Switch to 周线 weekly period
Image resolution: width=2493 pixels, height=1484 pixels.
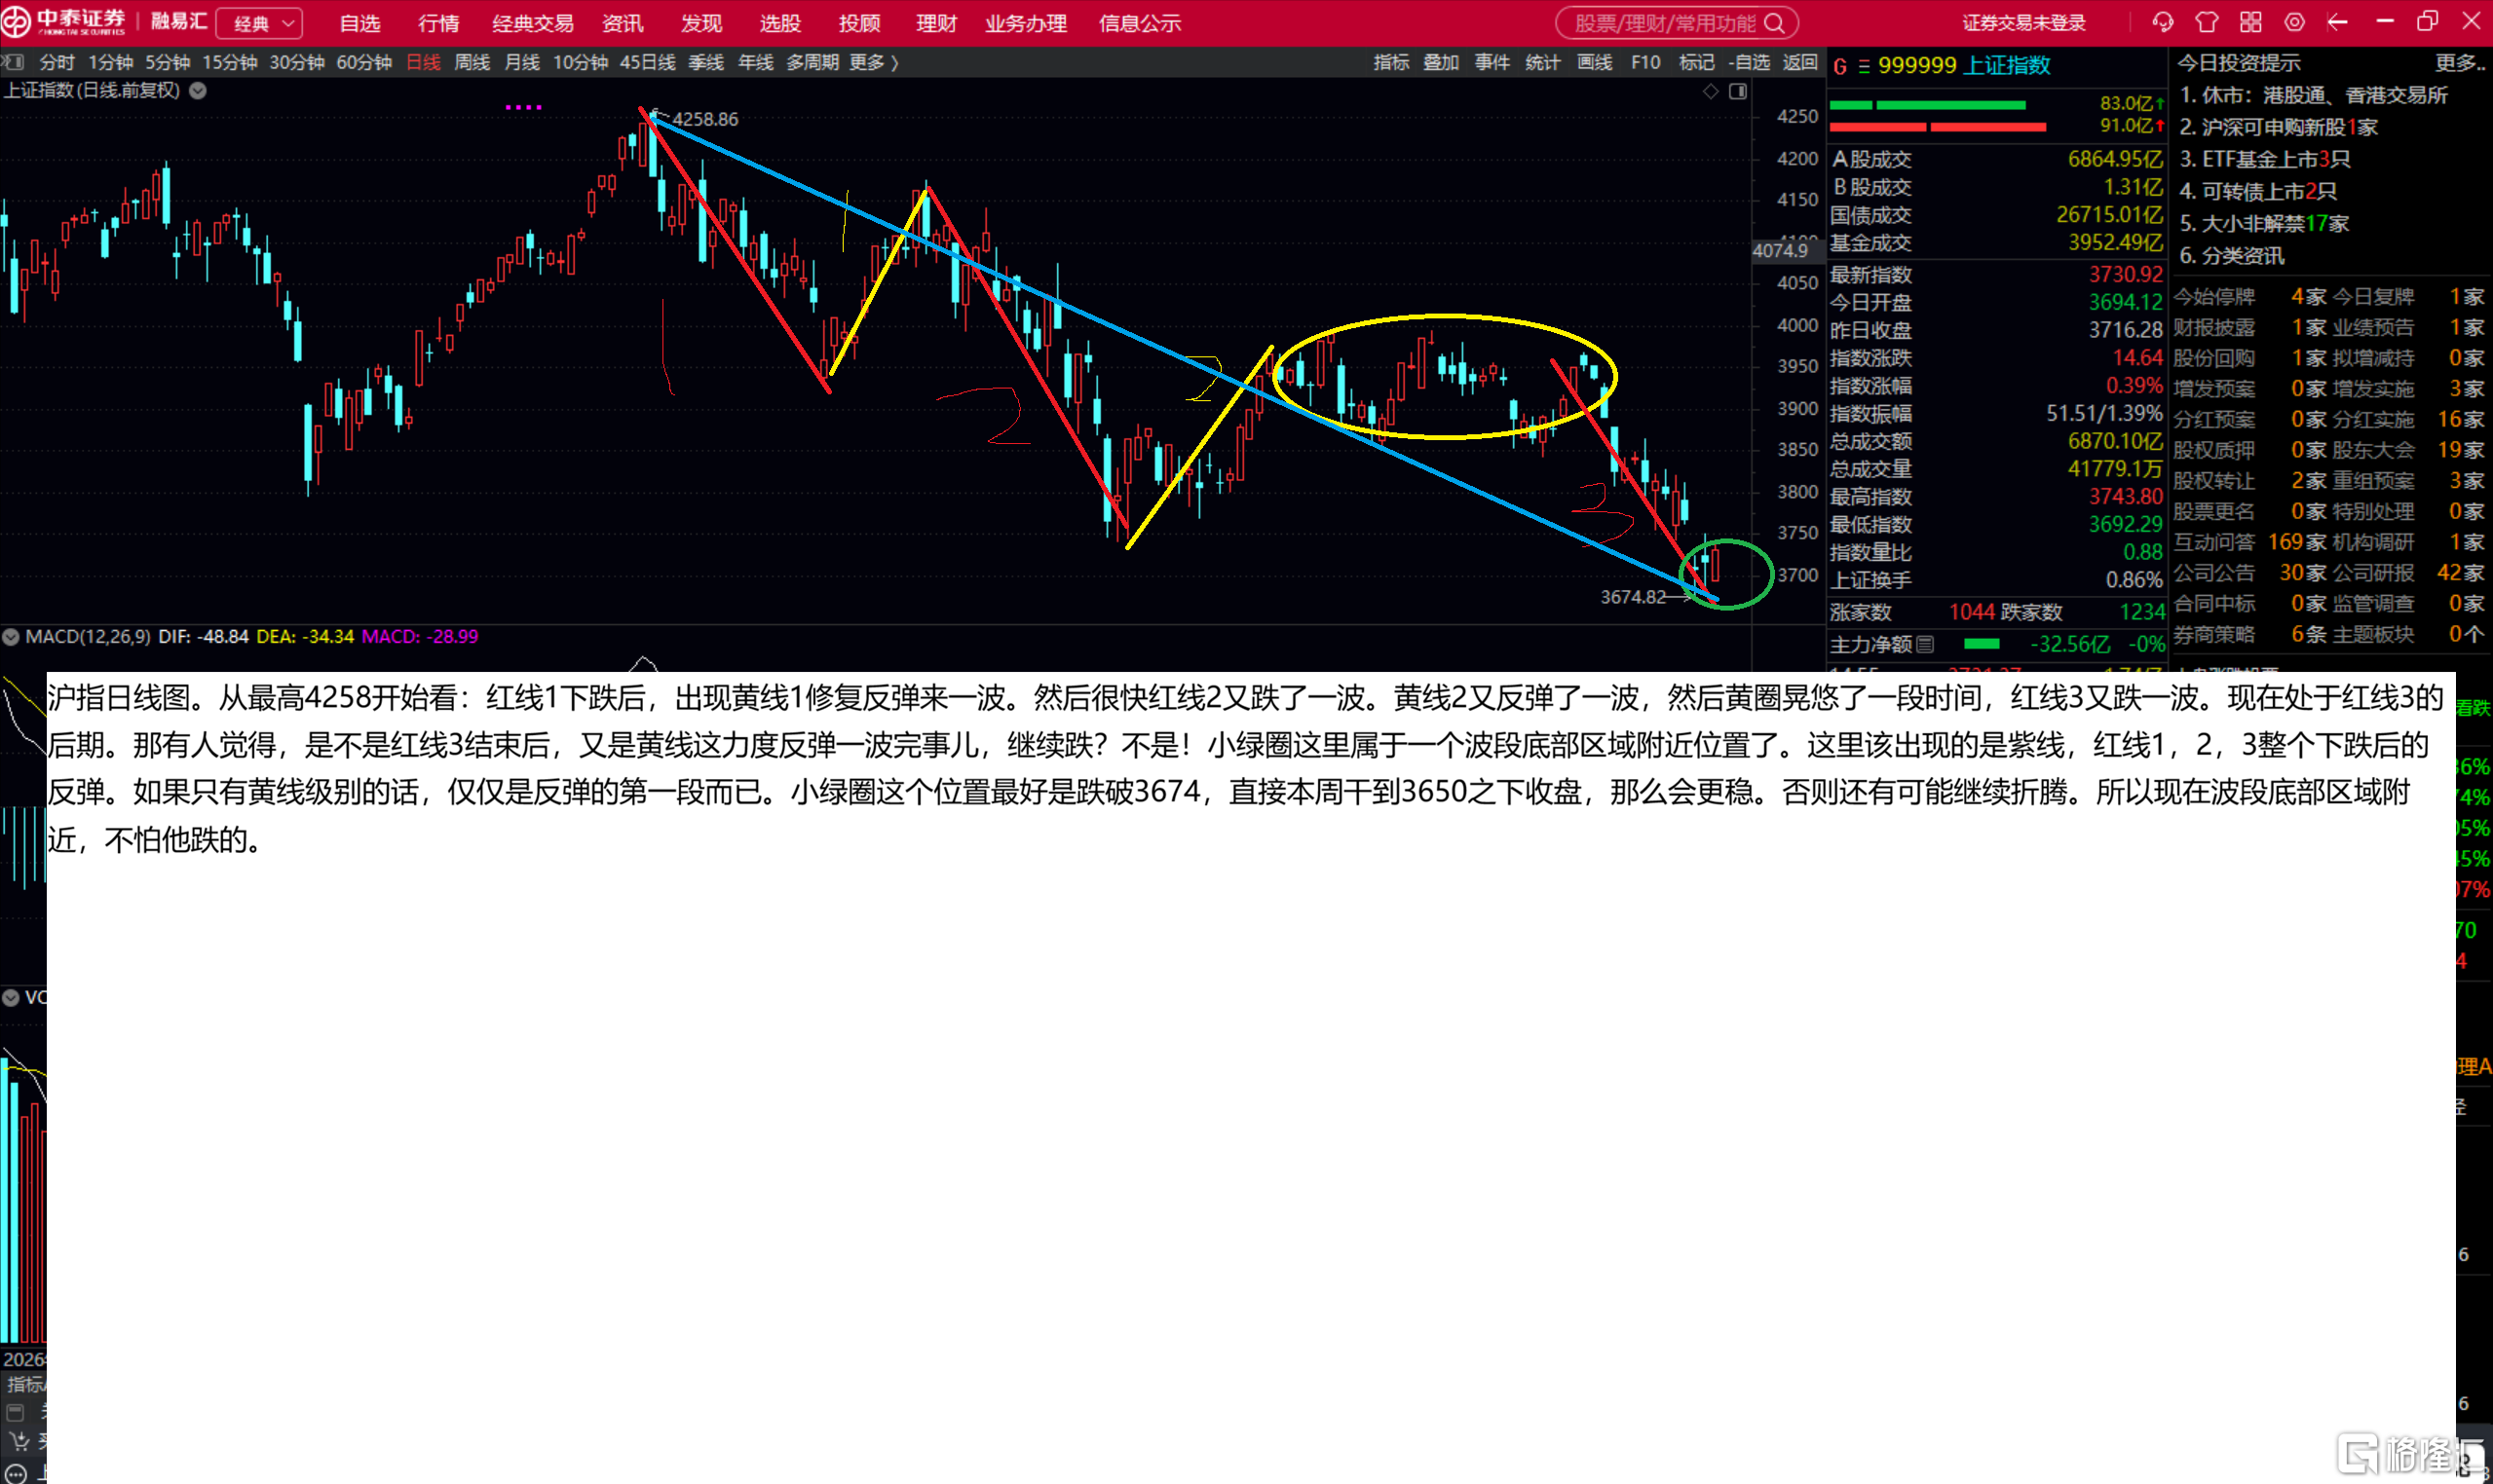[472, 62]
